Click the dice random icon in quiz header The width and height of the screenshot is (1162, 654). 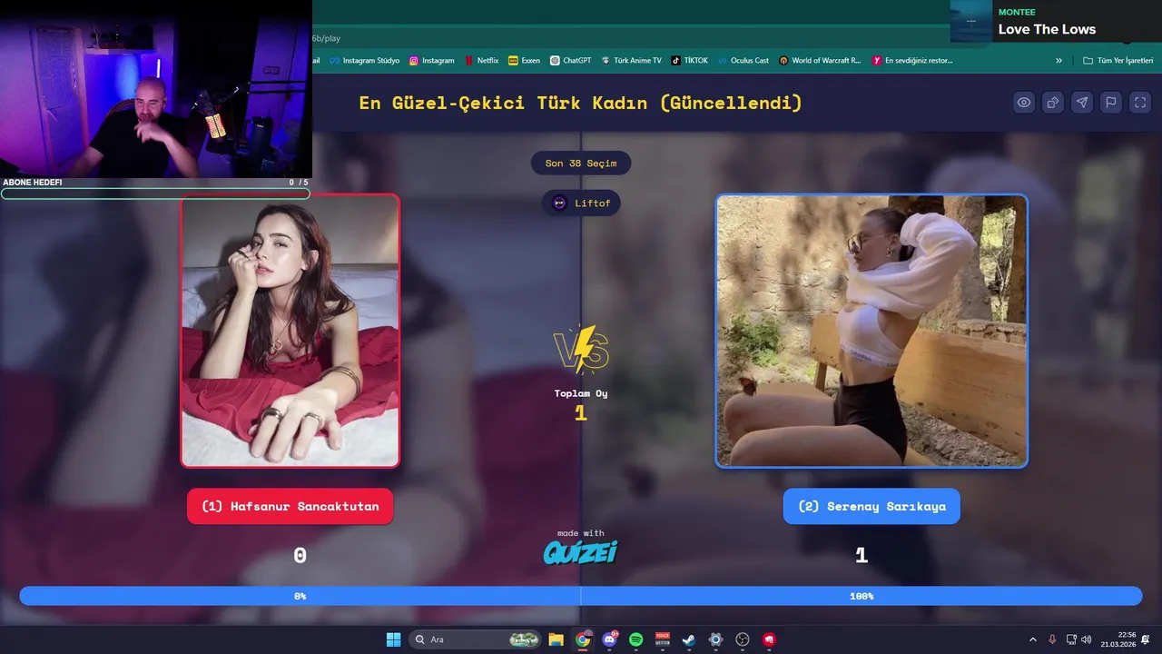click(1053, 103)
